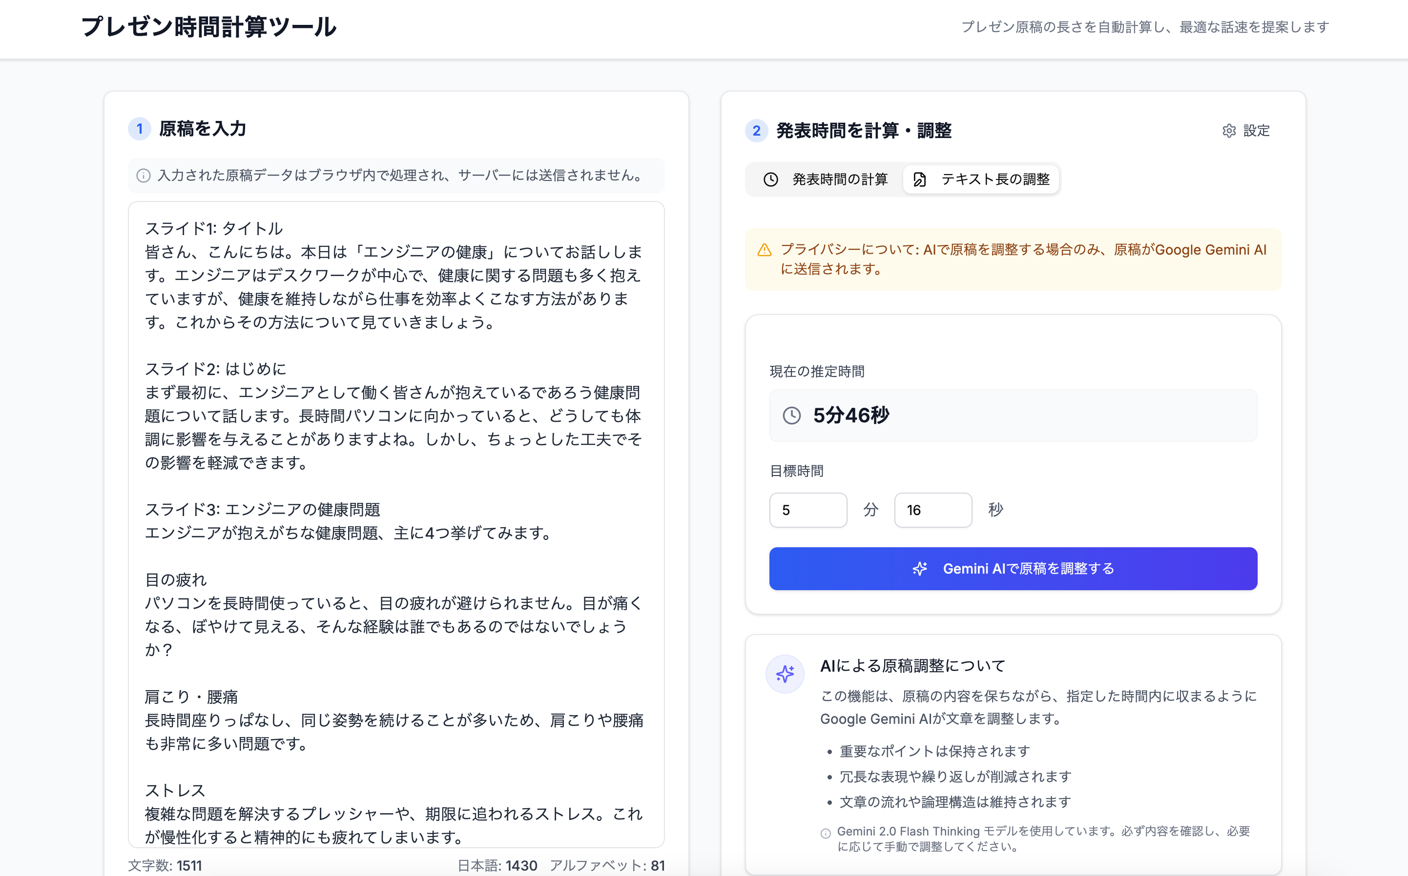Image resolution: width=1408 pixels, height=876 pixels.
Task: Click the gear settings icon
Action: tap(1229, 131)
